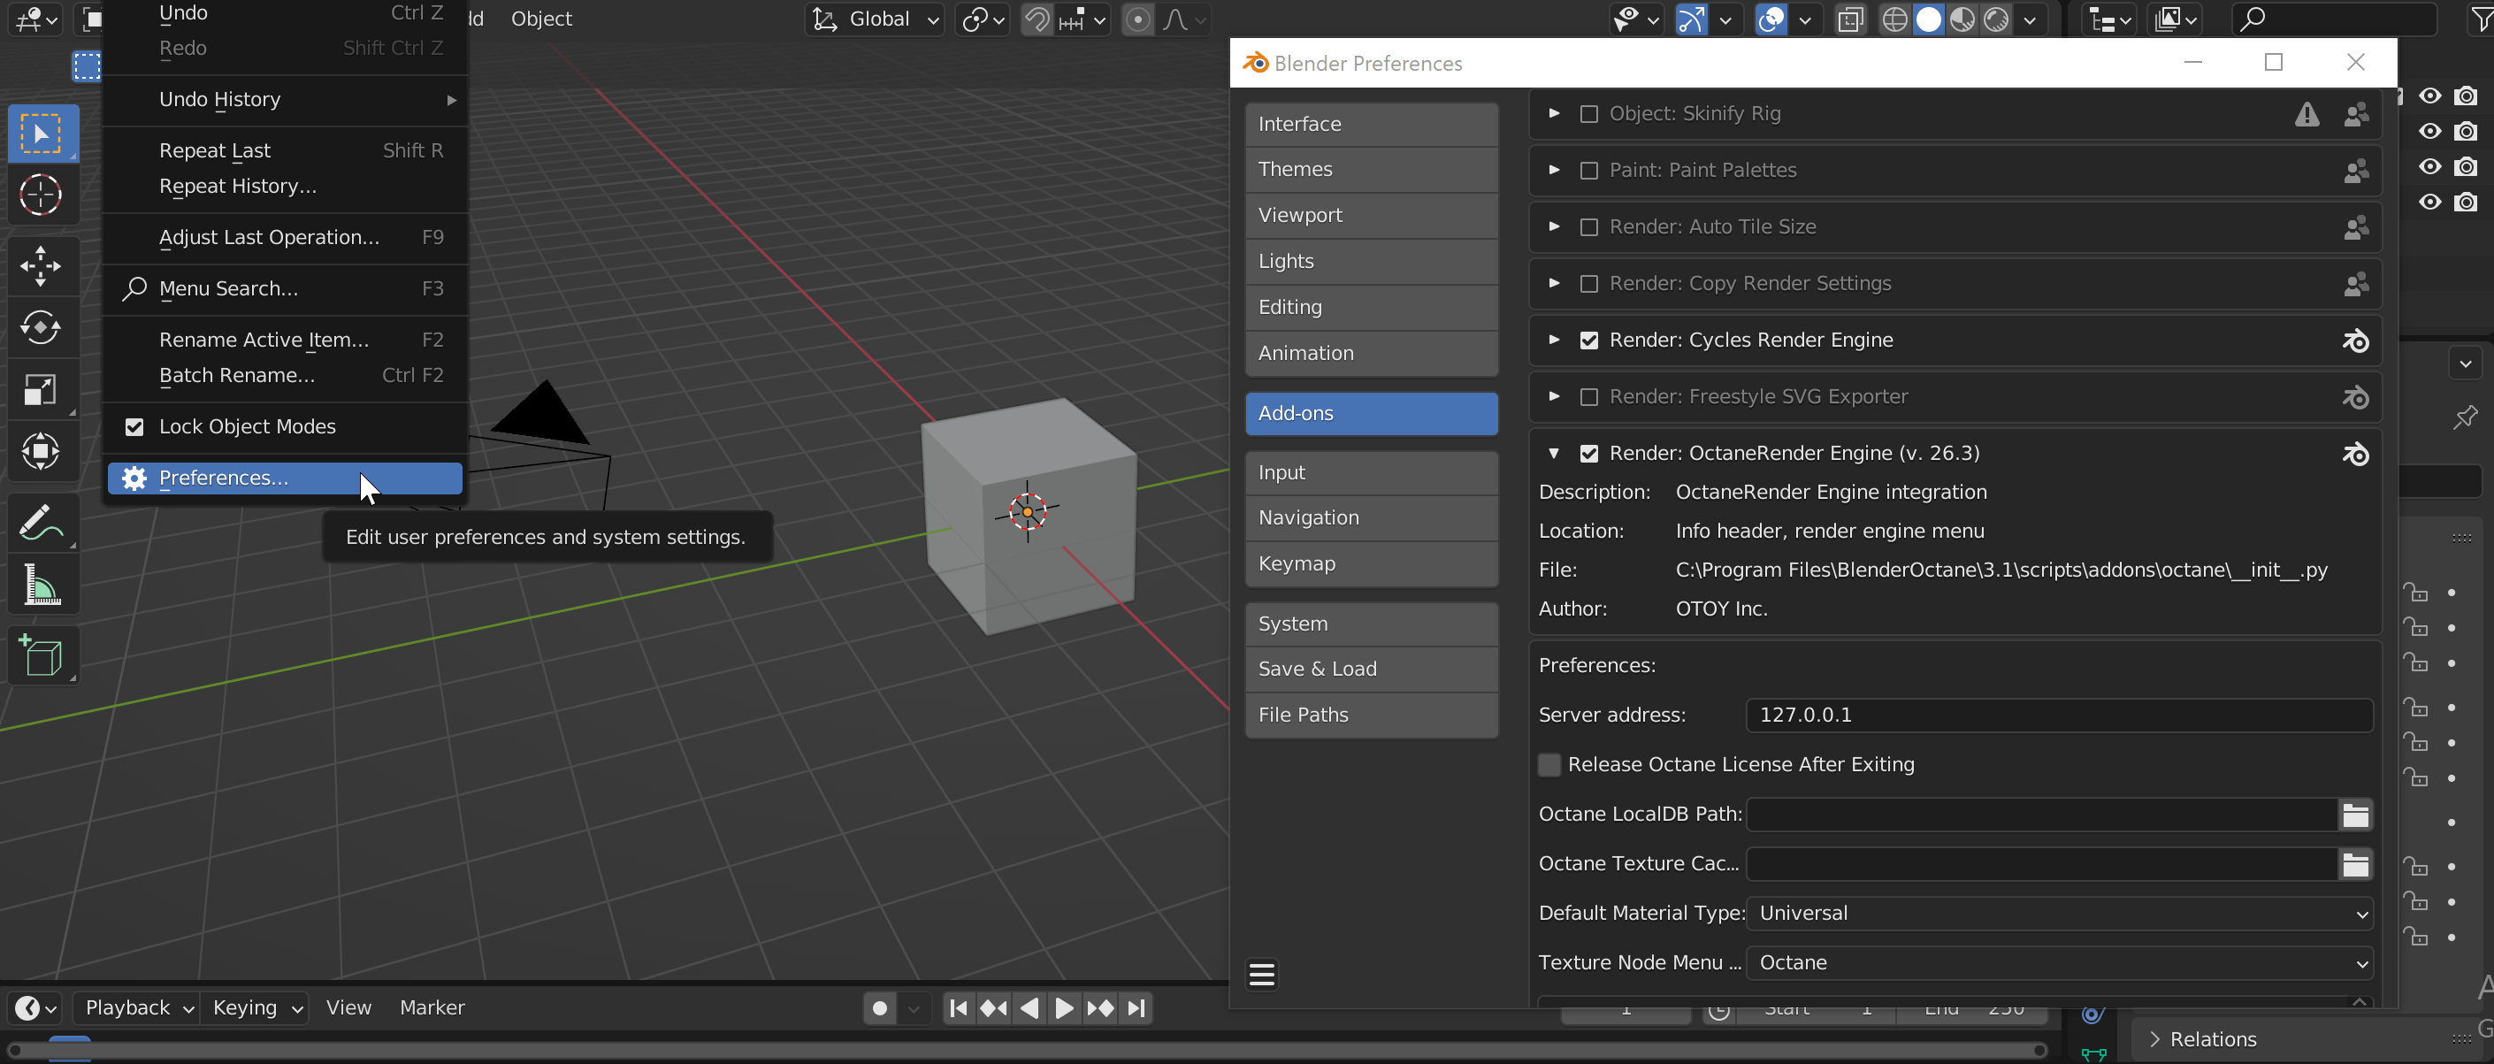Jump playback to the first frame

point(958,1007)
